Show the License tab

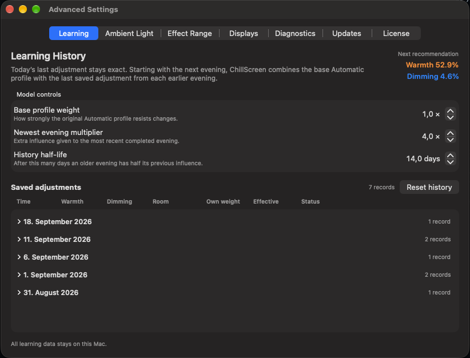pos(396,33)
